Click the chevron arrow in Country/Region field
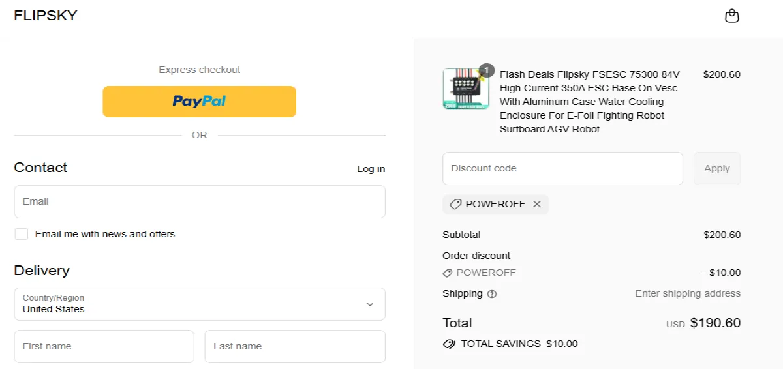The width and height of the screenshot is (783, 369). coord(370,304)
